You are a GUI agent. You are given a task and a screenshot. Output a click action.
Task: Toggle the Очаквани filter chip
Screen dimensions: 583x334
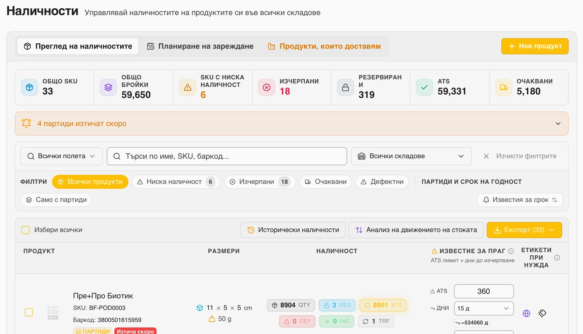click(x=325, y=182)
